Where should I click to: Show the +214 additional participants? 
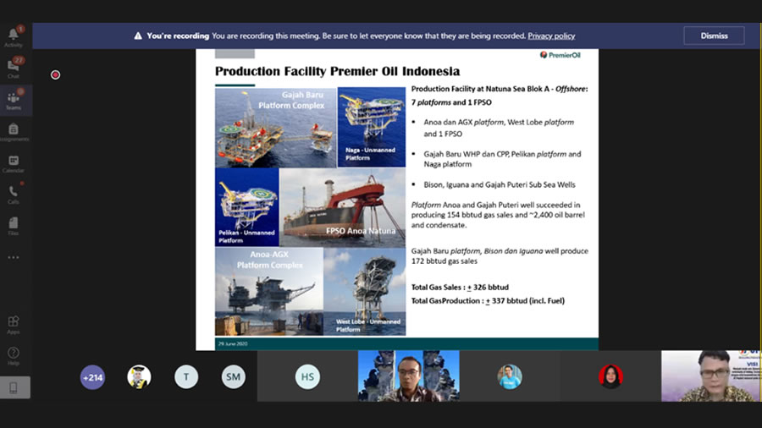pyautogui.click(x=92, y=377)
